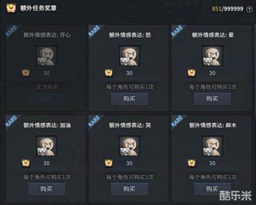Buy the 怒 emotion expression
Image resolution: width=256 pixels, height=205 pixels.
coord(129,99)
